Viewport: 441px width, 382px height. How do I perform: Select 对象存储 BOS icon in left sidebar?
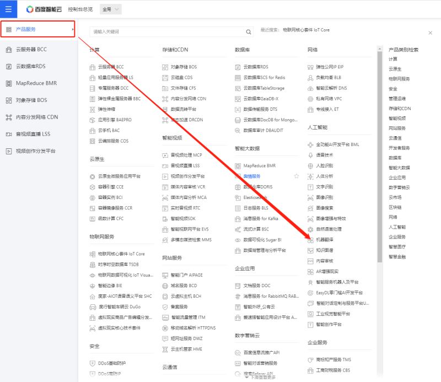click(x=9, y=100)
